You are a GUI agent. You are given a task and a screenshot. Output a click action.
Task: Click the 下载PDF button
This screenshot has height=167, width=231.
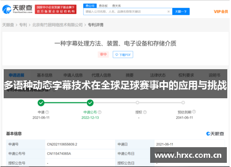123,54
